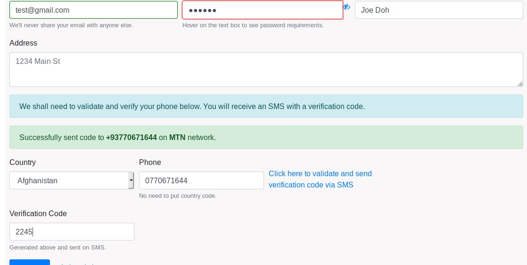Screen dimensions: 527x265
Task: Click the Phone field with 0770671644
Action: (x=201, y=180)
